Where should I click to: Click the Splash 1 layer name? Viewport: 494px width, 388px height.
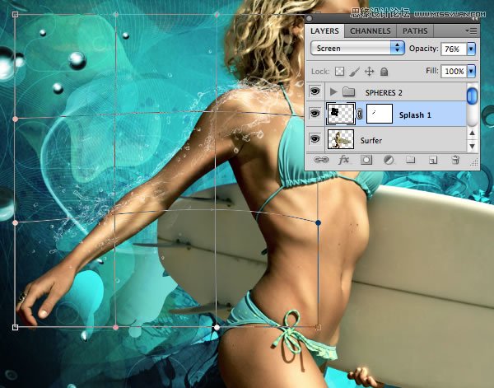coord(415,115)
